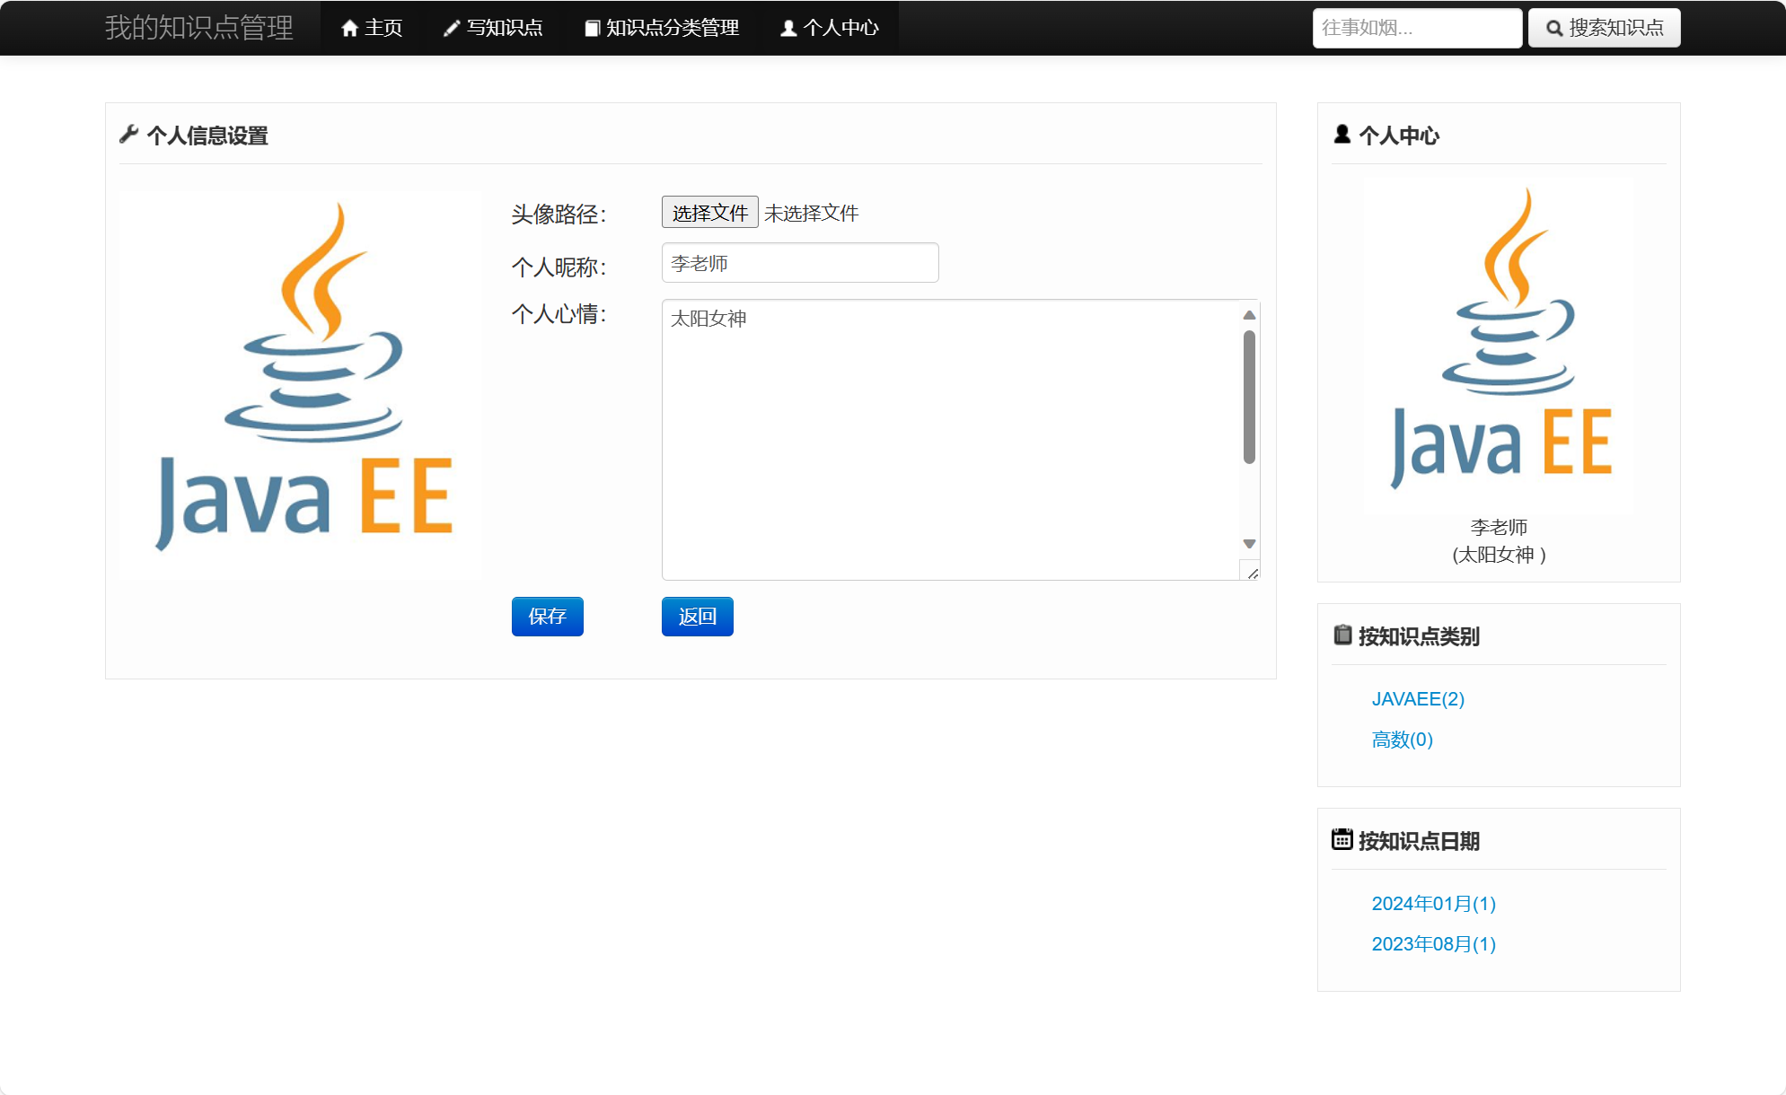Click the magnifier icon in search button

pos(1554,29)
